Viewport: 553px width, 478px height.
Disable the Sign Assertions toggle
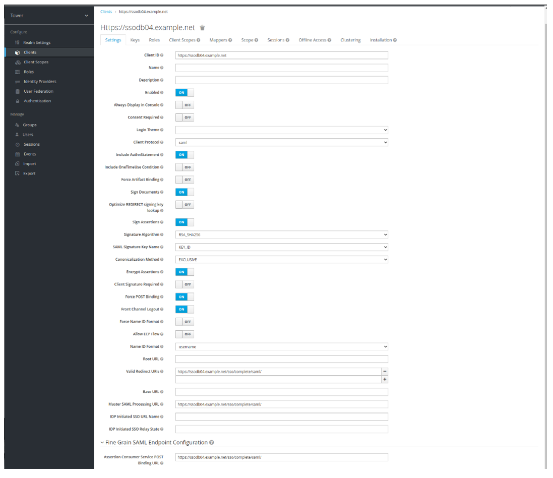coord(185,222)
